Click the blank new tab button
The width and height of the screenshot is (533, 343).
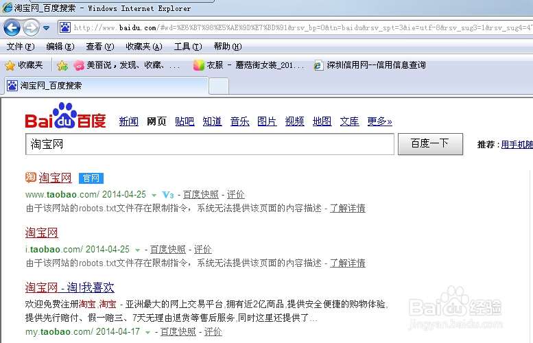219,86
